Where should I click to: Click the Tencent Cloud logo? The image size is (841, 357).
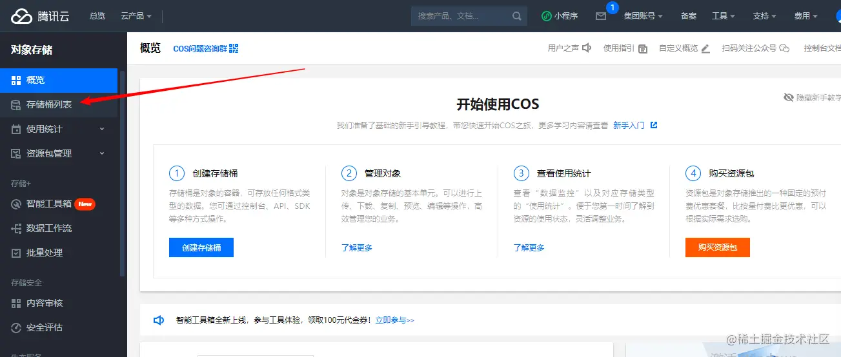(40, 16)
